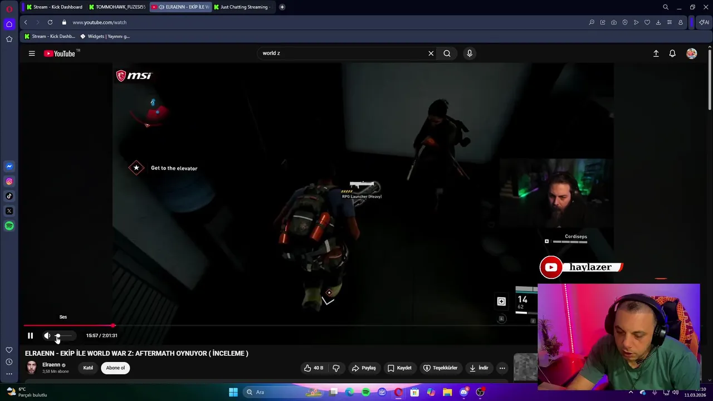Click the Katıl join button
Screen dimensions: 713x401
coord(88,368)
